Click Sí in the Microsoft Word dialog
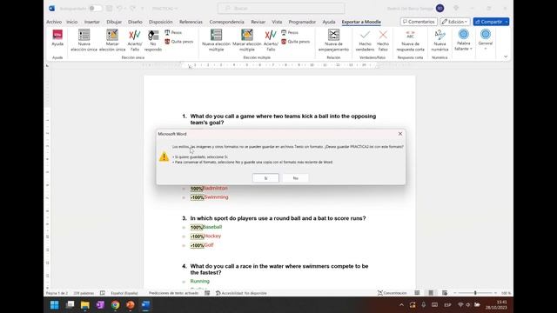 pyautogui.click(x=265, y=178)
